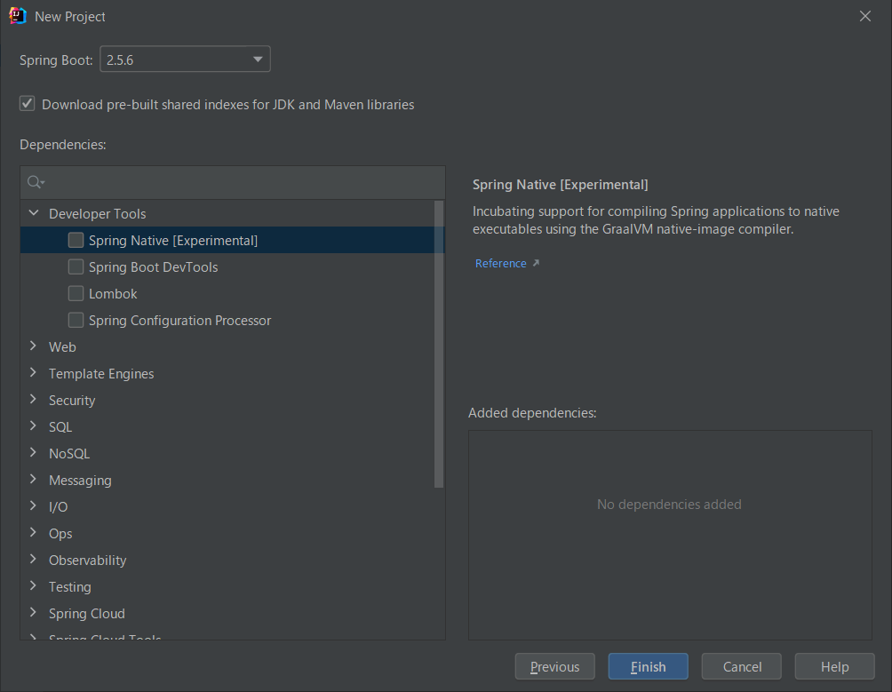The height and width of the screenshot is (692, 892).
Task: Click the search magnifier icon above dependencies list
Action: point(34,181)
